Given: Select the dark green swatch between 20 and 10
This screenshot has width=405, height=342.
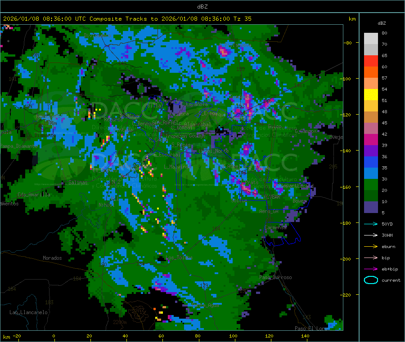Looking at the screenshot, I should click(x=371, y=196).
